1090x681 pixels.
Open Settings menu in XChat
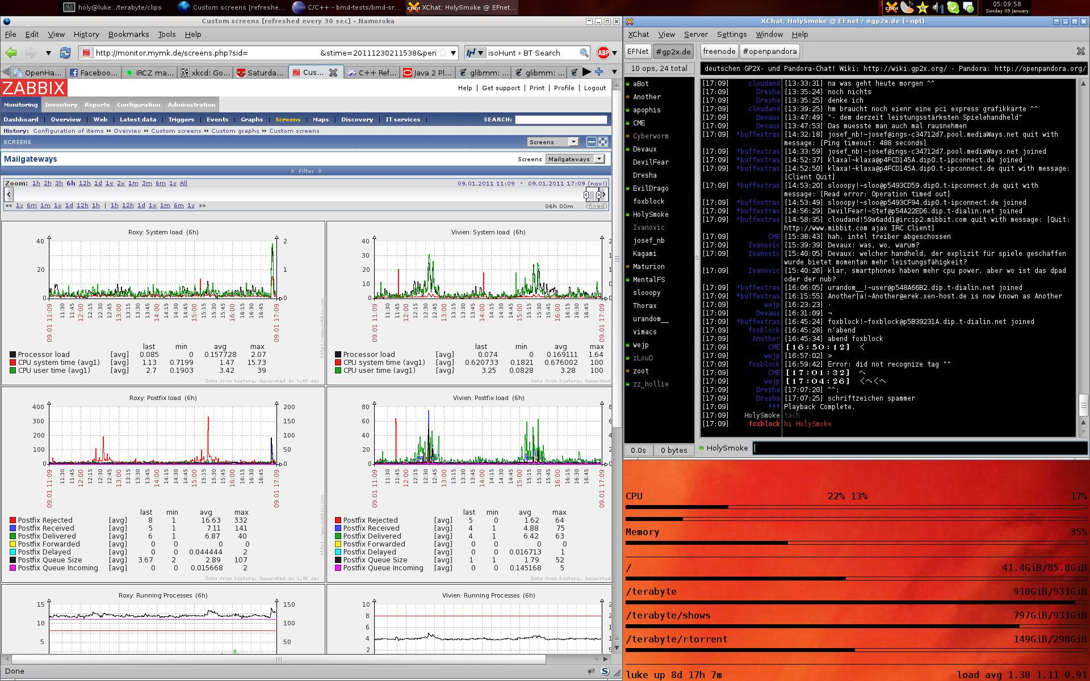point(732,34)
